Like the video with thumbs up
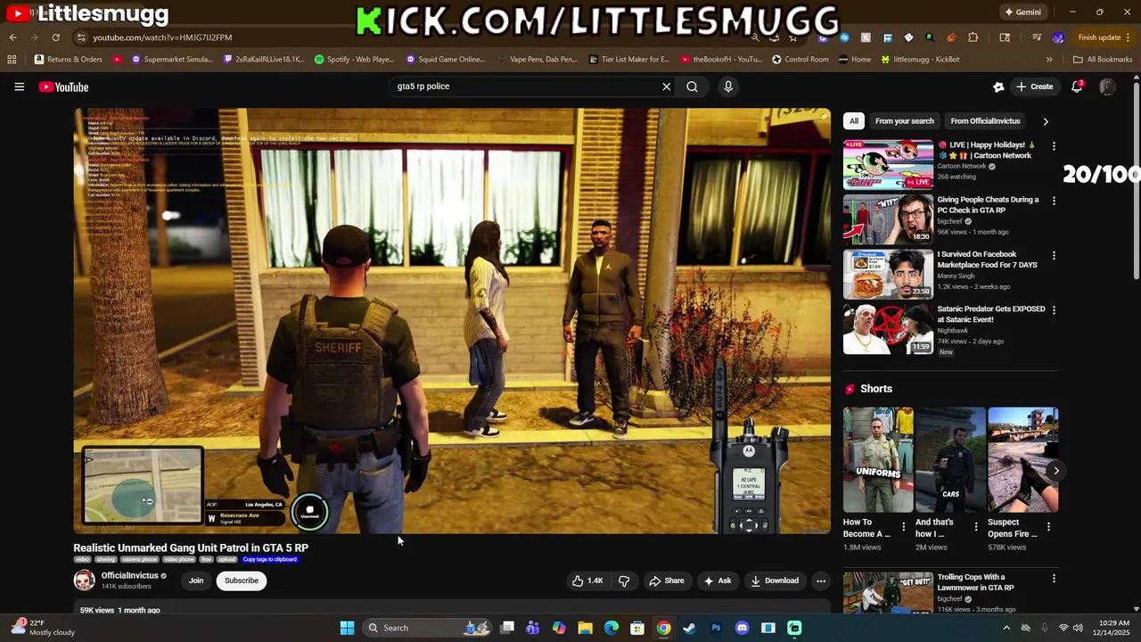The width and height of the screenshot is (1141, 642). [587, 580]
